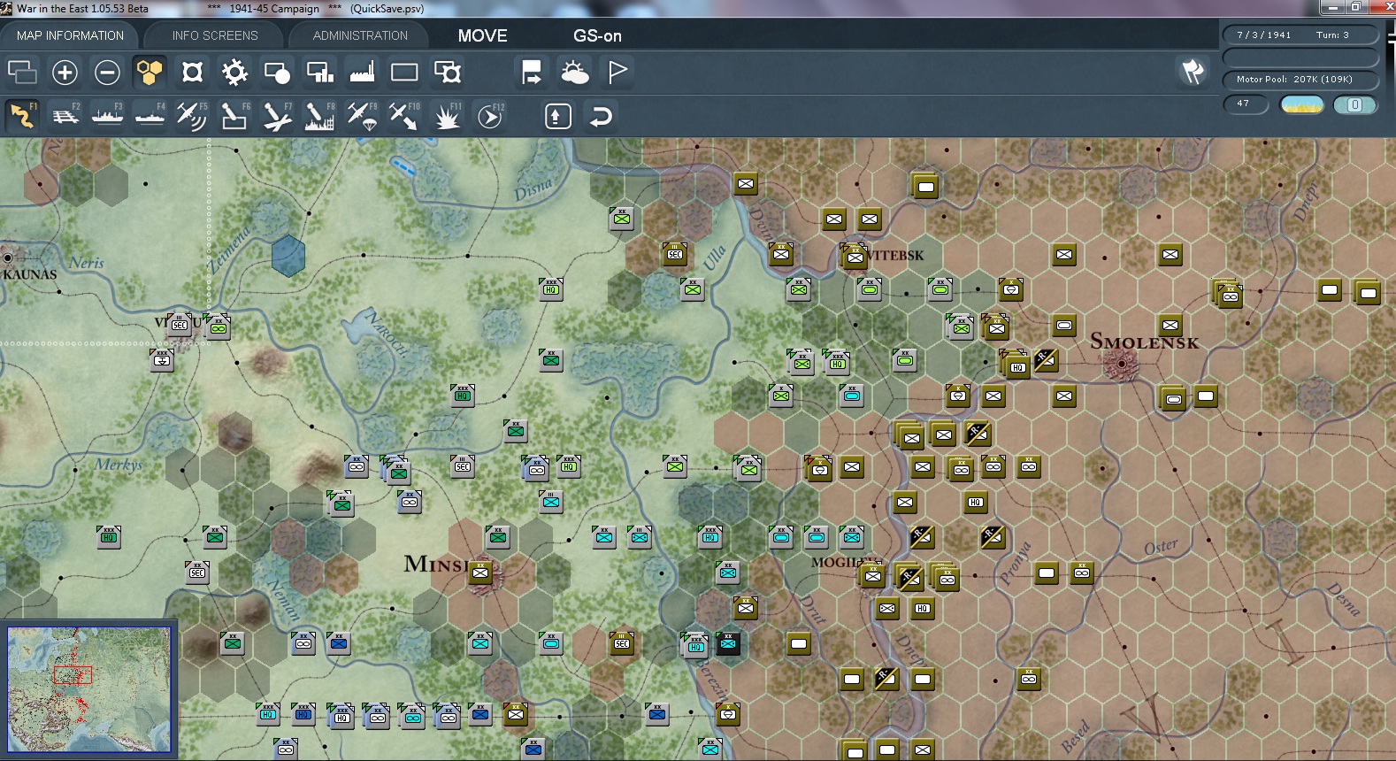This screenshot has width=1396, height=761.
Task: Click the outlined pennant flag icon
Action: tap(617, 73)
